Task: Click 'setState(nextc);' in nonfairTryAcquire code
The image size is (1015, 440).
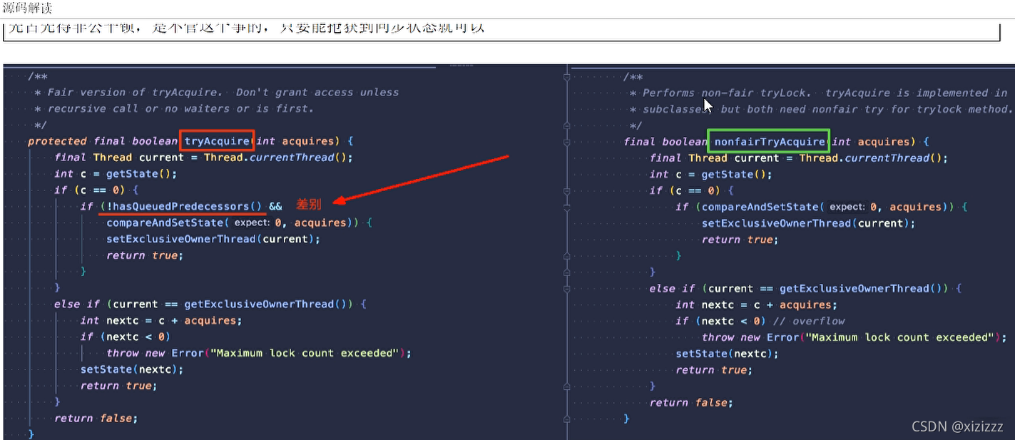Action: (x=728, y=354)
